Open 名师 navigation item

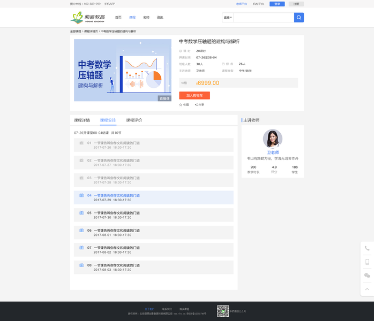(146, 17)
